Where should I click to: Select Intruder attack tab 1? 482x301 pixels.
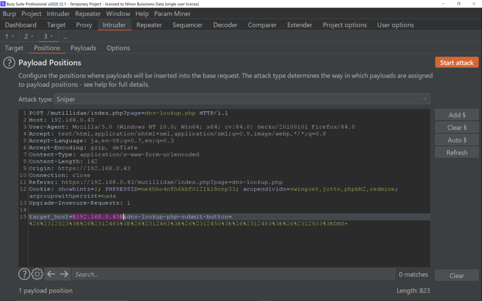(6, 37)
